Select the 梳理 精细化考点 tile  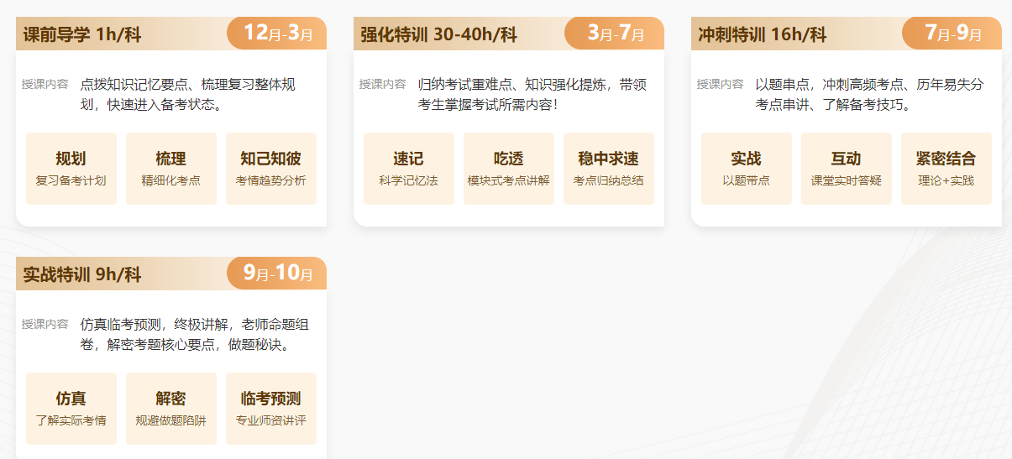(x=171, y=169)
